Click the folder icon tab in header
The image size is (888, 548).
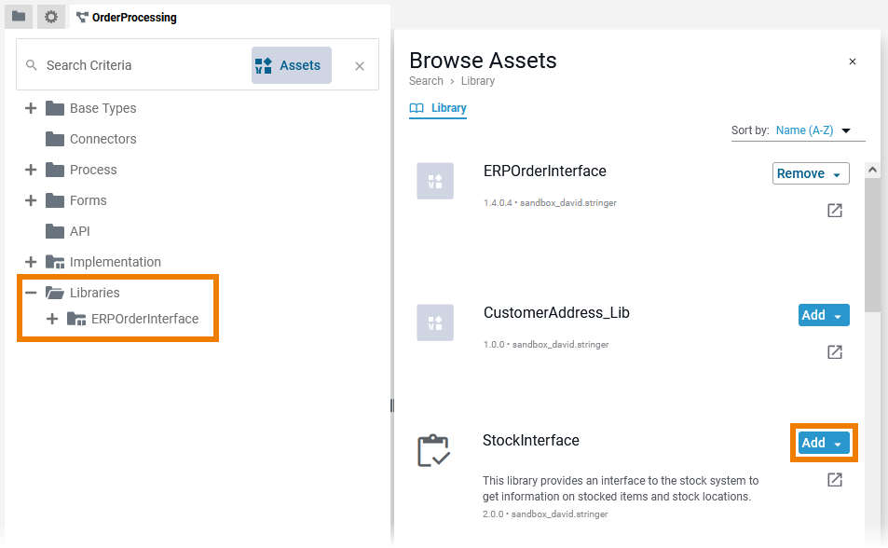[19, 17]
